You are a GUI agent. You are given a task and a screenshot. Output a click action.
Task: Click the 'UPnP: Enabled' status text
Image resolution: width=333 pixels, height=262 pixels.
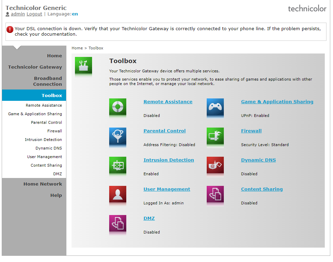click(255, 116)
